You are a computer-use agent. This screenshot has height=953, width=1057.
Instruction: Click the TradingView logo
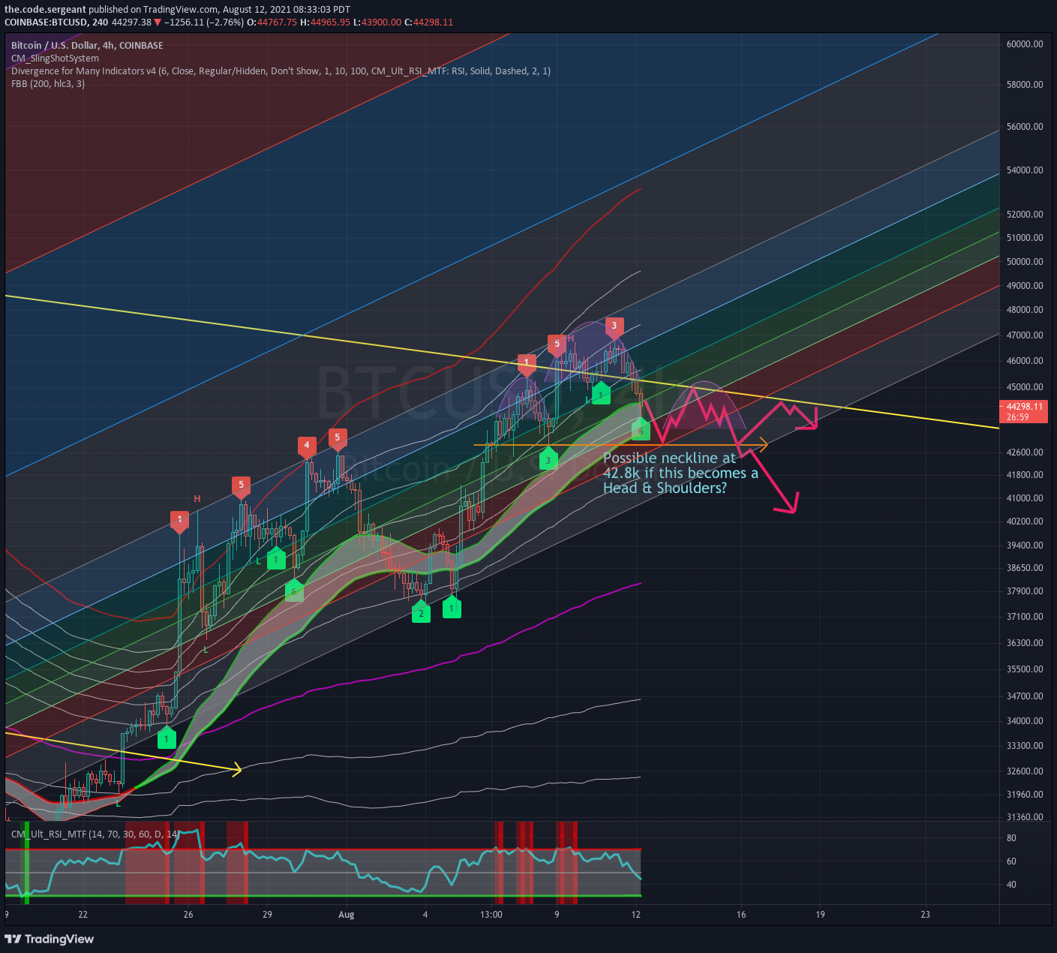click(x=50, y=939)
